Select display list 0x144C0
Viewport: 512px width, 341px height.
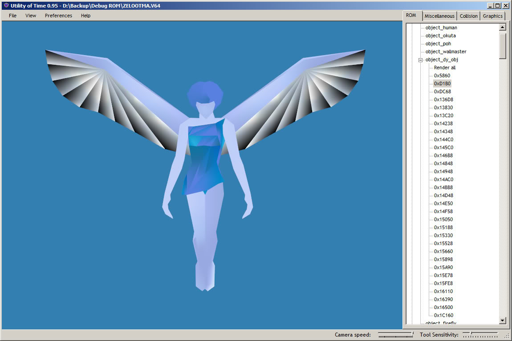(x=443, y=139)
